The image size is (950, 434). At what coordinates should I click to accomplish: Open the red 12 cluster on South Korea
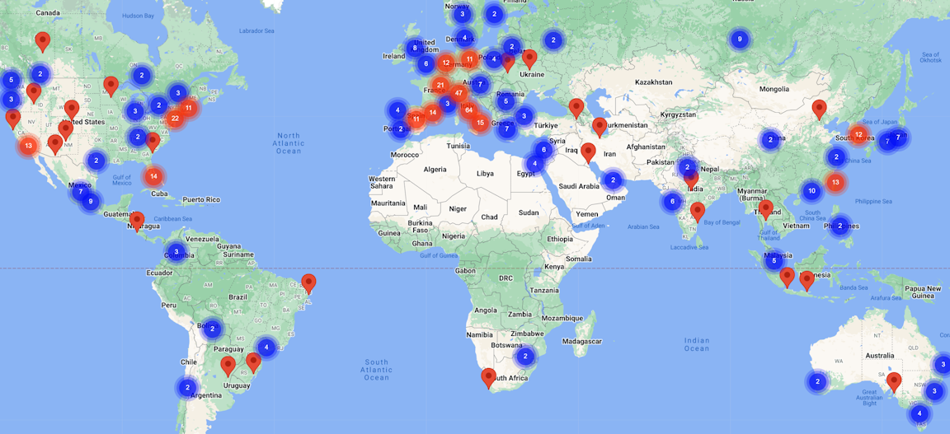pyautogui.click(x=858, y=135)
